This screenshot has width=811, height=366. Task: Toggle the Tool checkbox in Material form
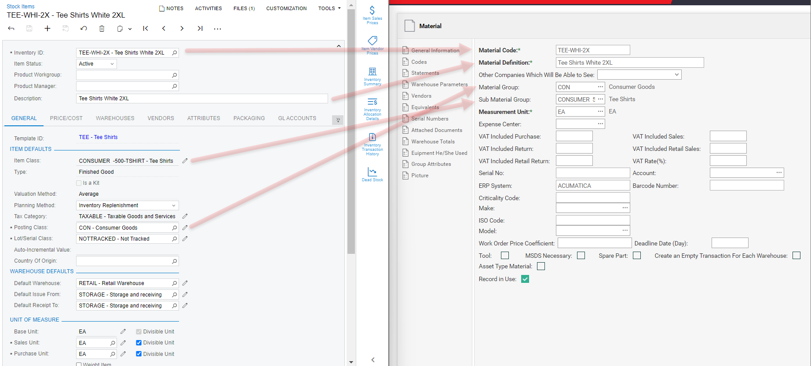click(505, 256)
